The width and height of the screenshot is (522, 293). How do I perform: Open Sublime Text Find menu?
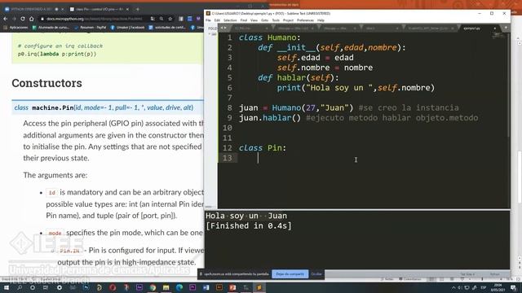[x=244, y=20]
